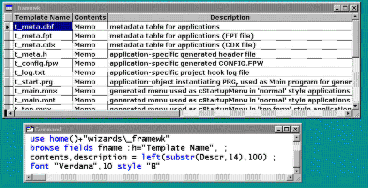Select the t_config.fpw template name cell
368x188 pixels.
tap(43, 63)
